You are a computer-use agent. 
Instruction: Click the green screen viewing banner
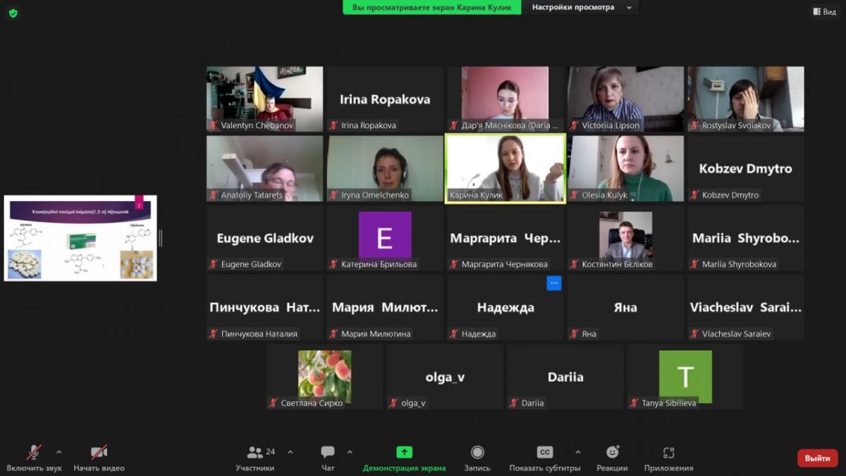tap(431, 7)
